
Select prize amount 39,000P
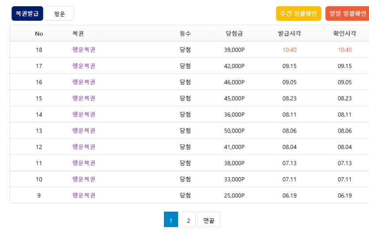(234, 50)
